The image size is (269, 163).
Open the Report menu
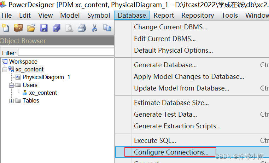(x=164, y=16)
